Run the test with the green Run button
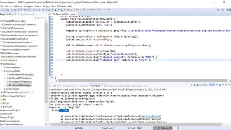The image size is (231, 130). pos(49,10)
